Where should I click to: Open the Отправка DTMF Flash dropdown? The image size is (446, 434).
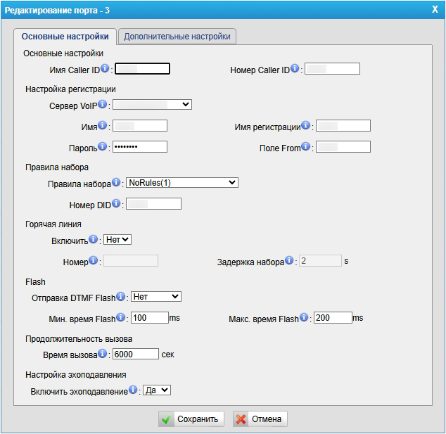(x=156, y=297)
